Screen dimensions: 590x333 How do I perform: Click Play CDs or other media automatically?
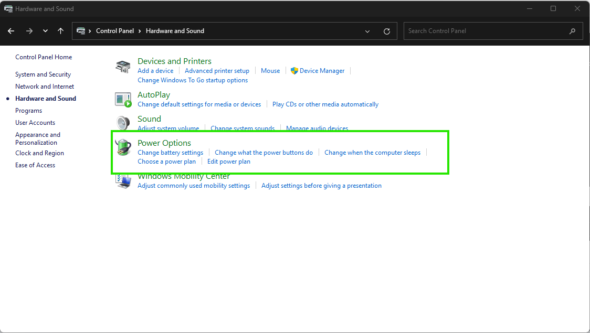325,104
